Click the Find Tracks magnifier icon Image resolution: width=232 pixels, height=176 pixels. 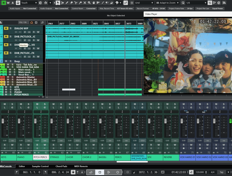42,23
